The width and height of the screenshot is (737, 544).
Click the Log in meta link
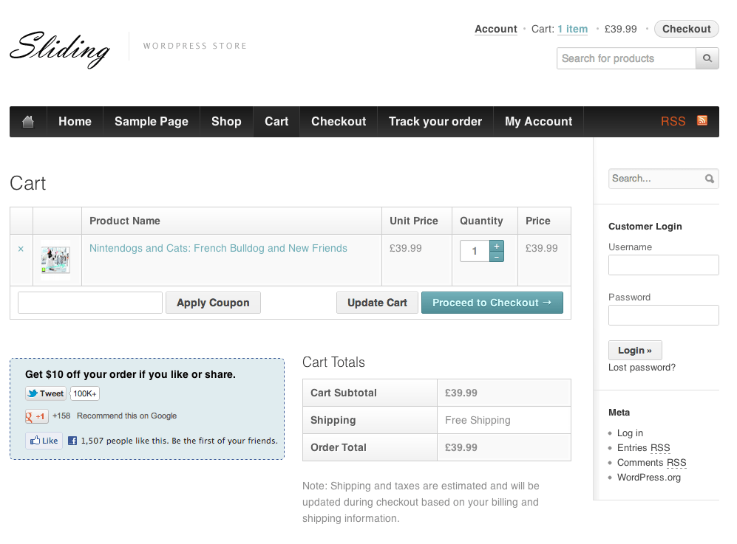coord(630,433)
